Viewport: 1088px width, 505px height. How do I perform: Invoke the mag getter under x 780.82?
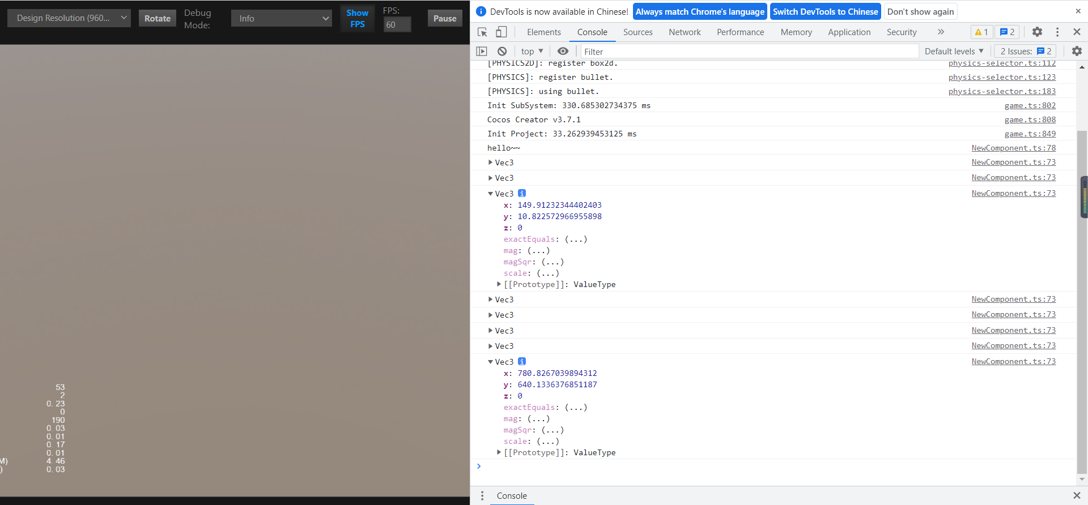pos(538,418)
